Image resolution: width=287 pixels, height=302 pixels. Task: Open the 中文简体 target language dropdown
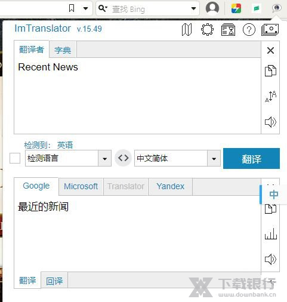click(177, 158)
